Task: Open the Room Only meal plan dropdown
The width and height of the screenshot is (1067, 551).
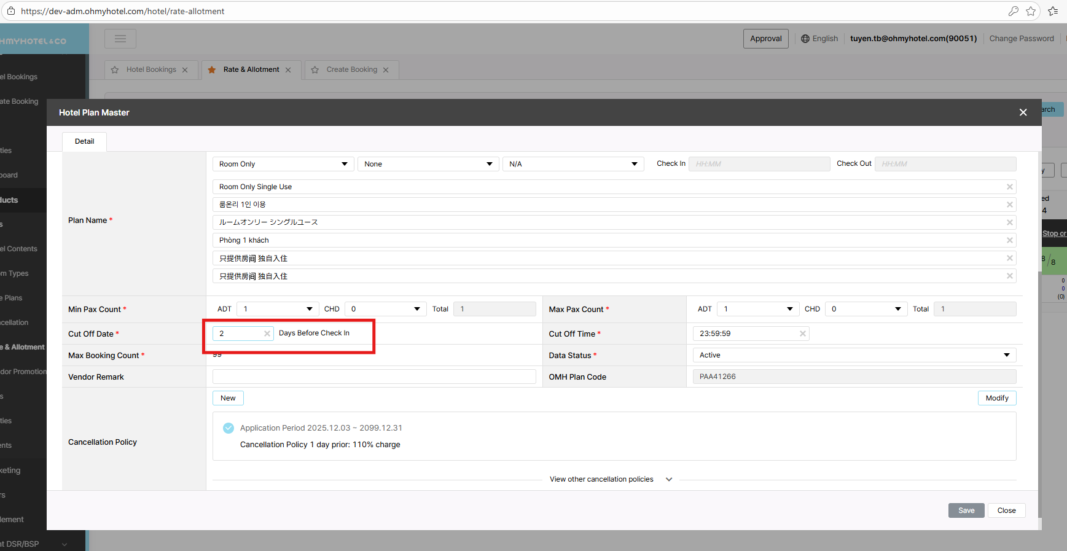Action: click(x=283, y=164)
